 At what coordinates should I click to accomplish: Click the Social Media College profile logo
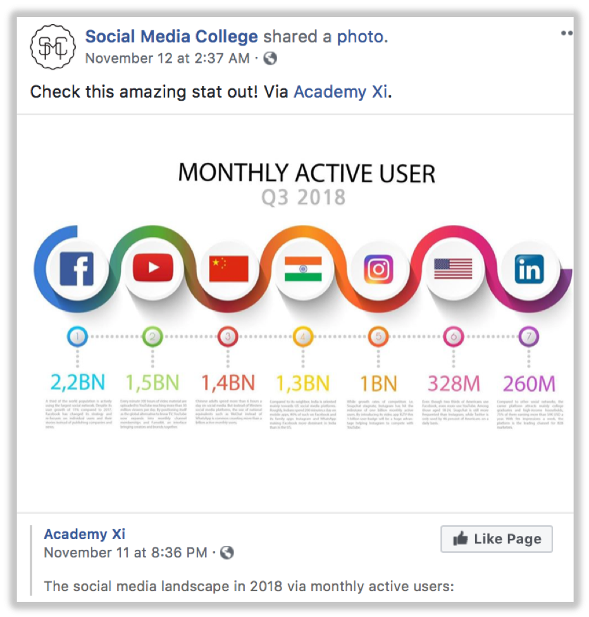point(53,46)
